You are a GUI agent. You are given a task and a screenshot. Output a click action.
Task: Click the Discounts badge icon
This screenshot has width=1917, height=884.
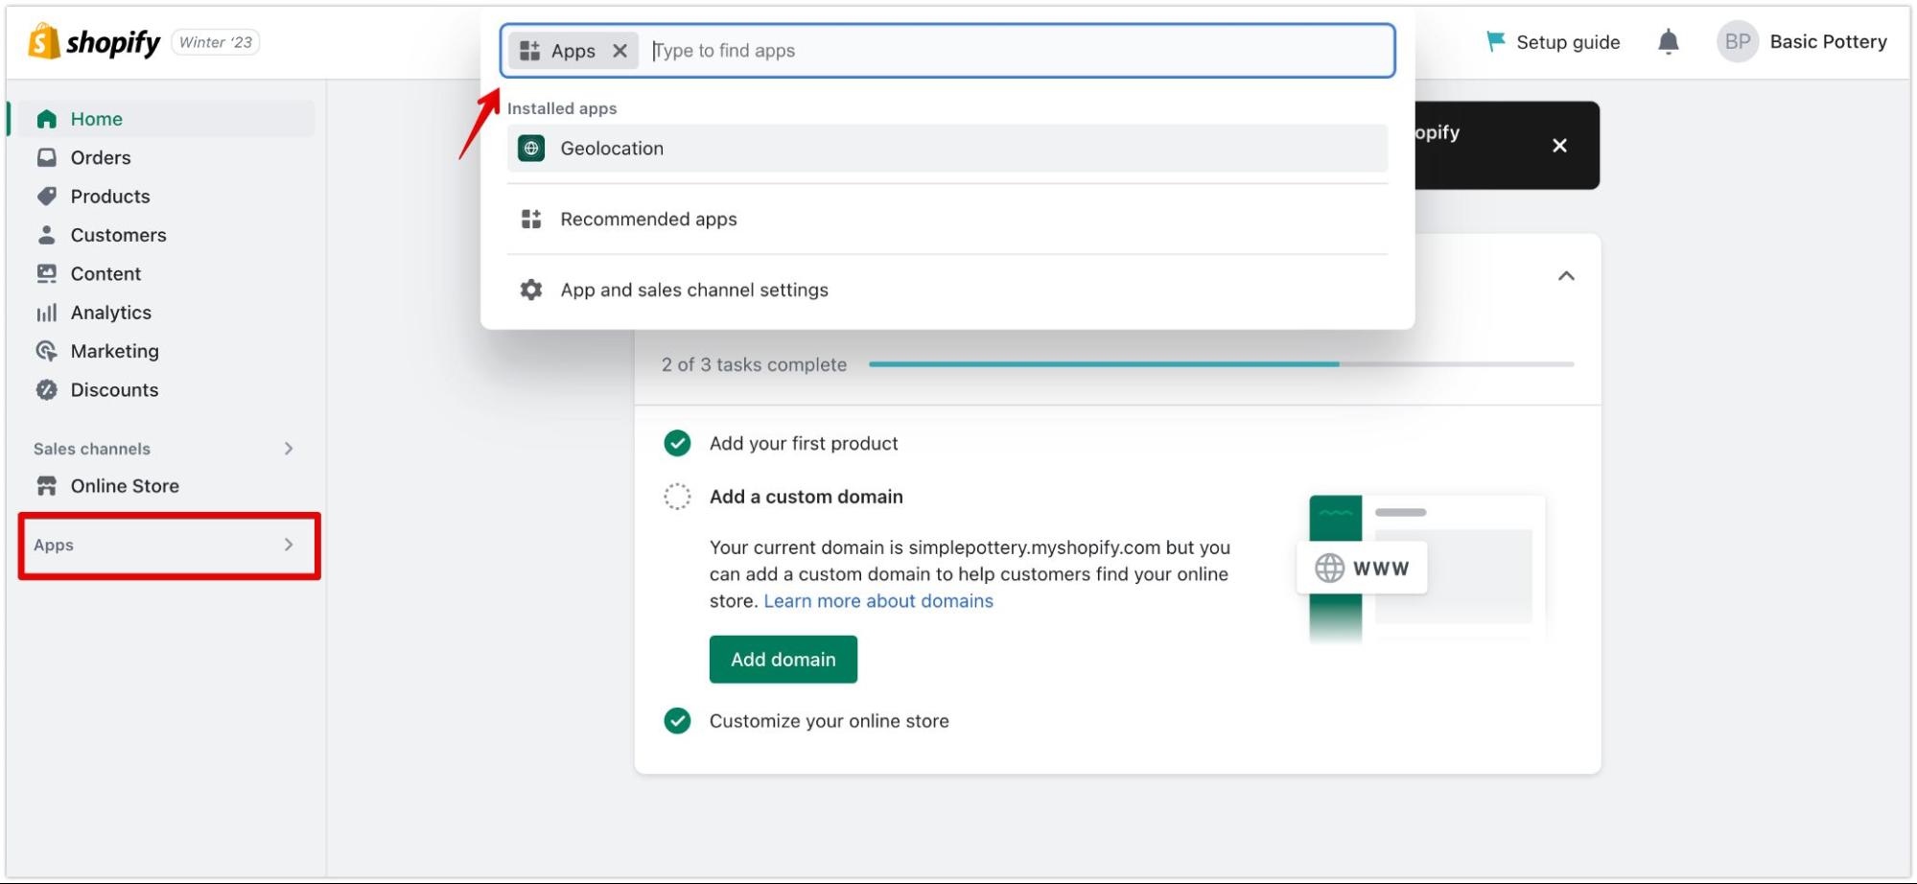[46, 390]
